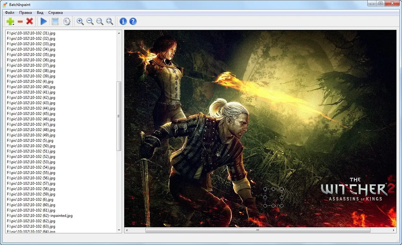
Task: Start batch processing with the blue play button
Action: pyautogui.click(x=44, y=21)
